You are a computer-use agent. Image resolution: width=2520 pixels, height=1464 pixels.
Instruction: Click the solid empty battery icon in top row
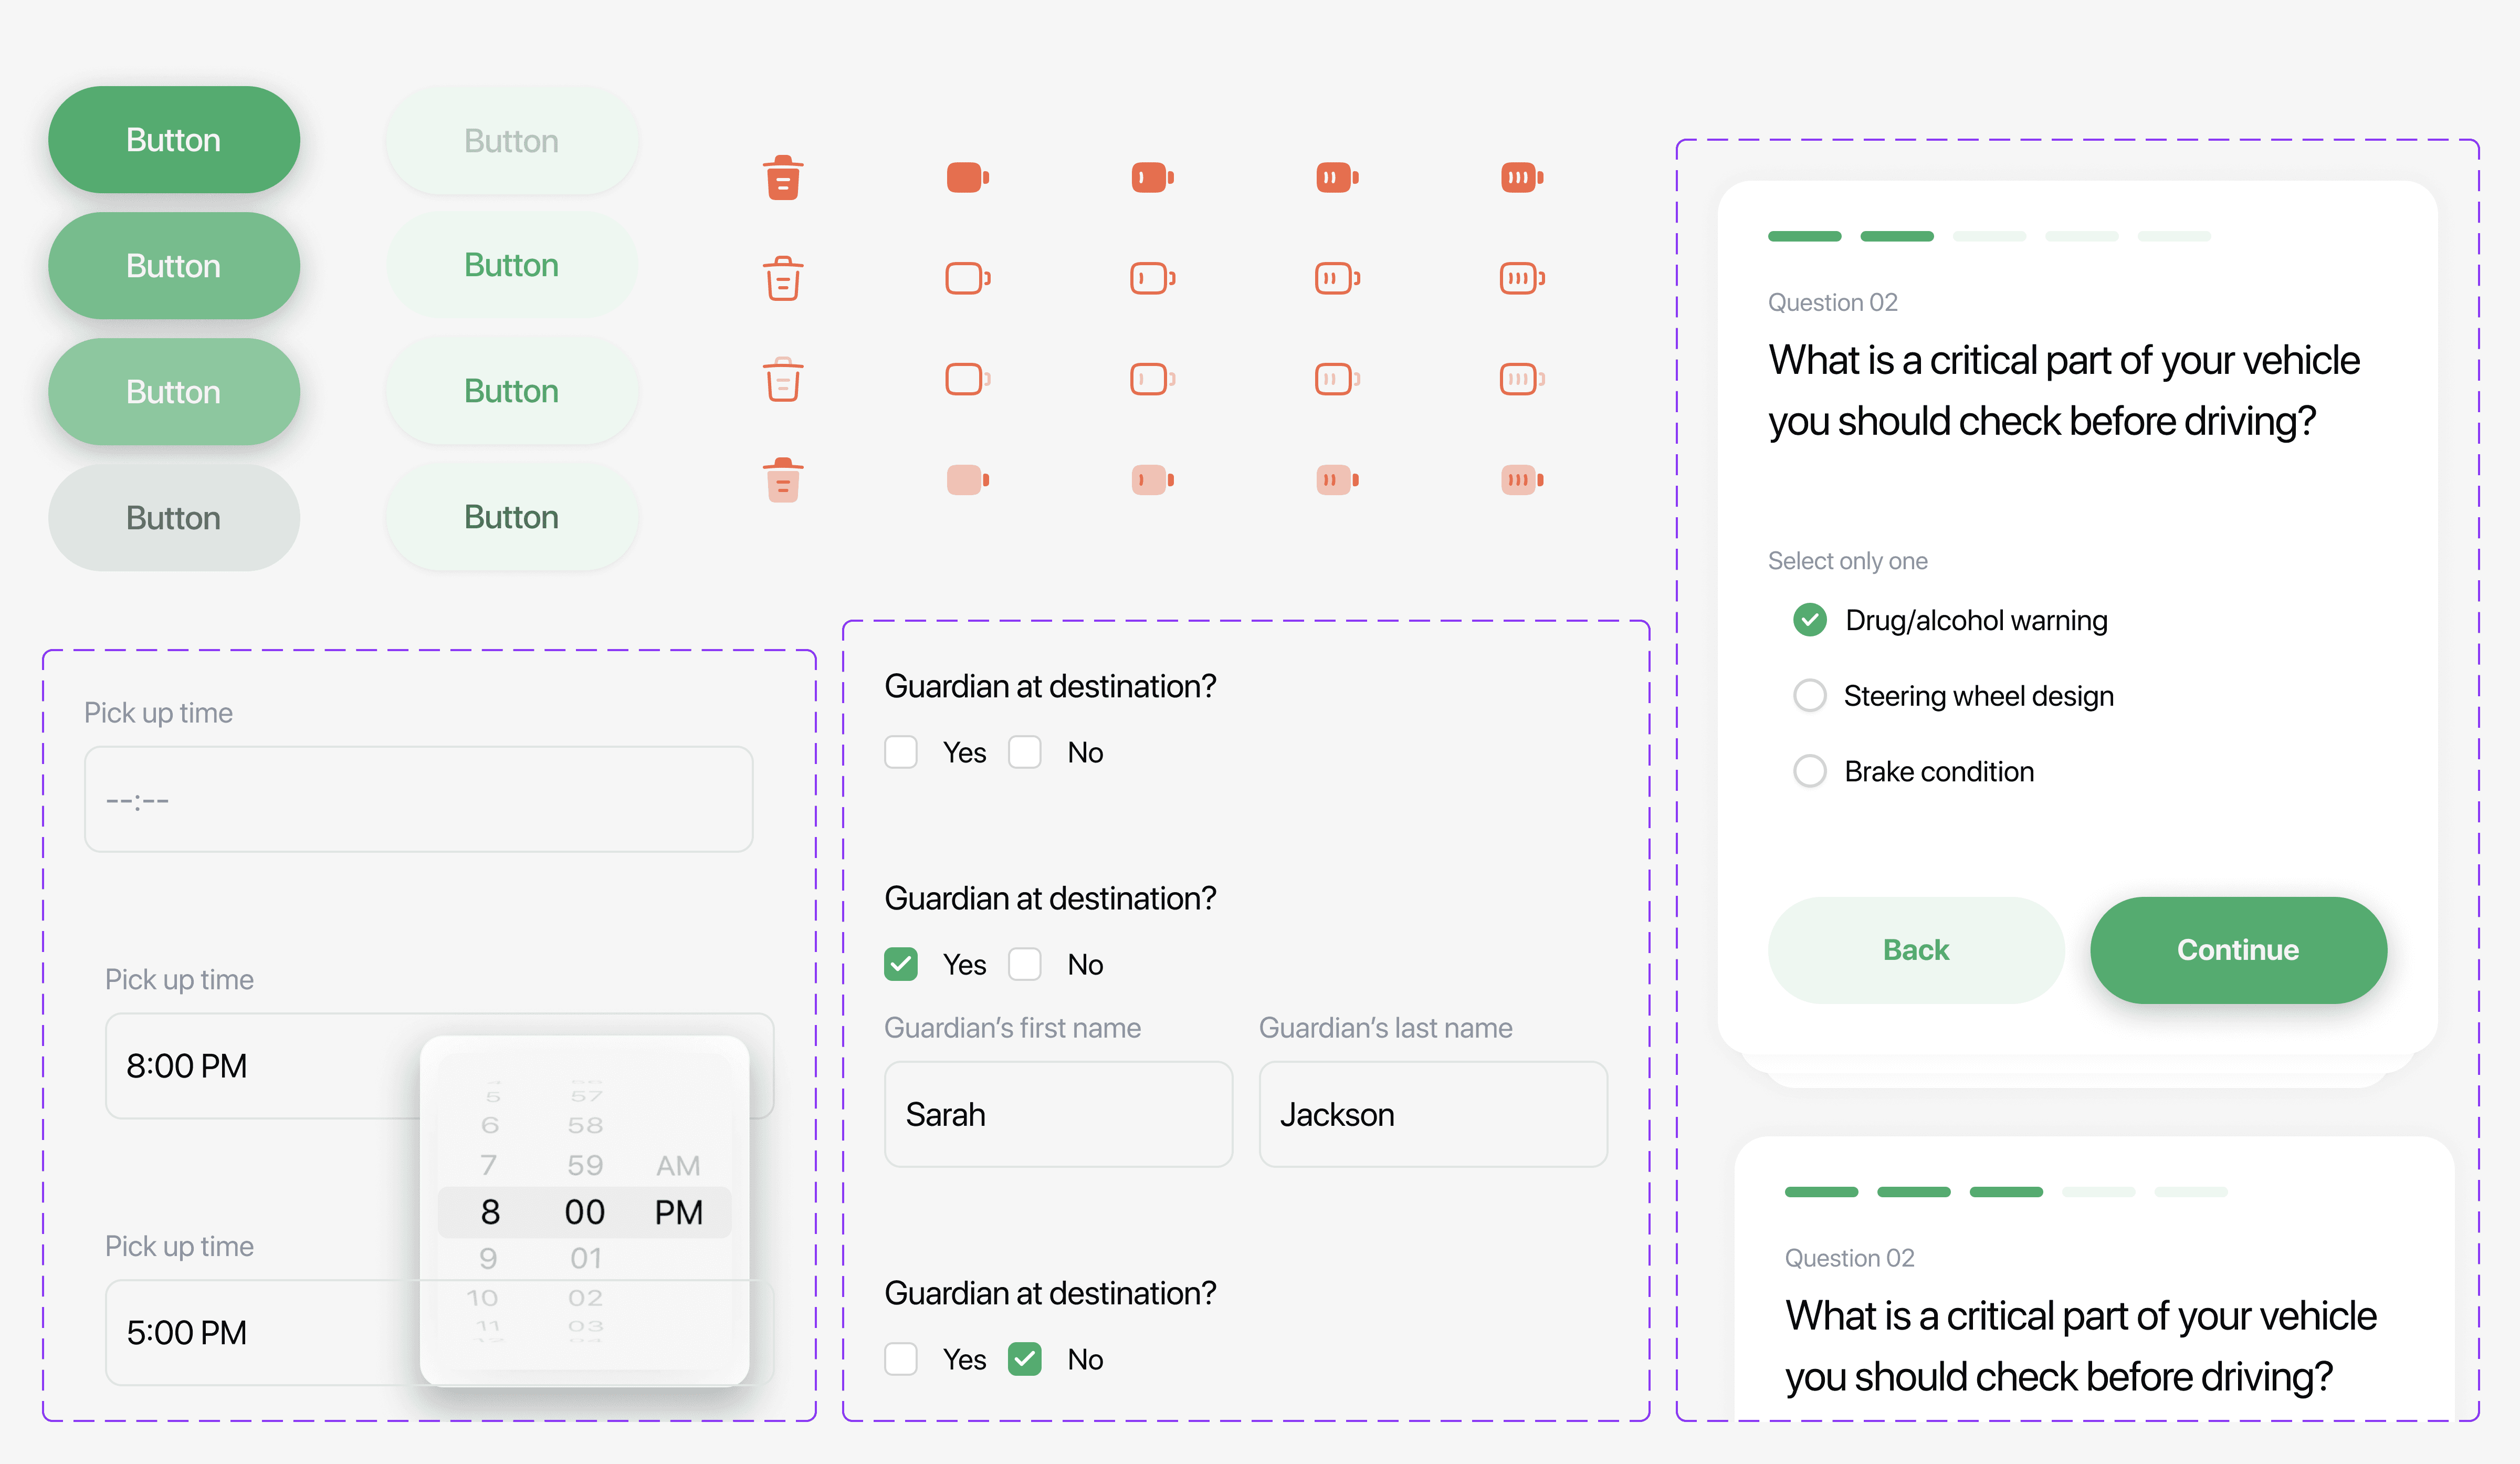pyautogui.click(x=967, y=178)
